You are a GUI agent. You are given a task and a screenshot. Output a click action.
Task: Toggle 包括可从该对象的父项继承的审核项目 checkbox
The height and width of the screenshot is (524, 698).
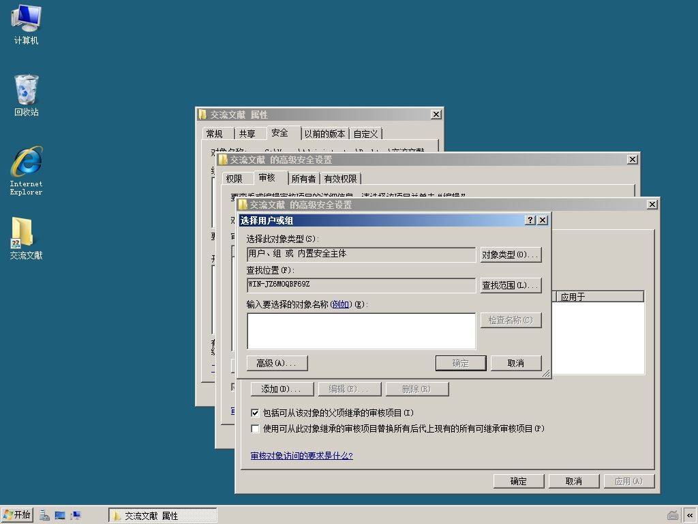point(255,413)
